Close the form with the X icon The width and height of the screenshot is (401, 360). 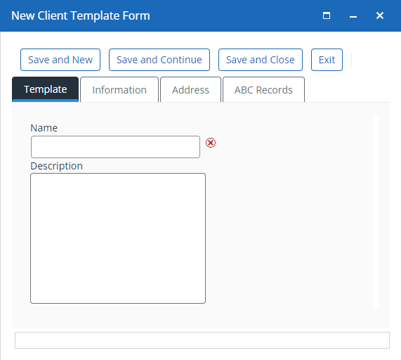pyautogui.click(x=380, y=15)
